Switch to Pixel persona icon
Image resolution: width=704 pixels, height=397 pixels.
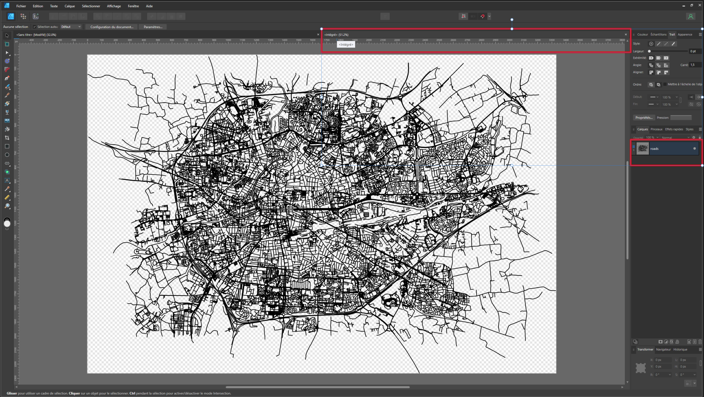(x=23, y=16)
